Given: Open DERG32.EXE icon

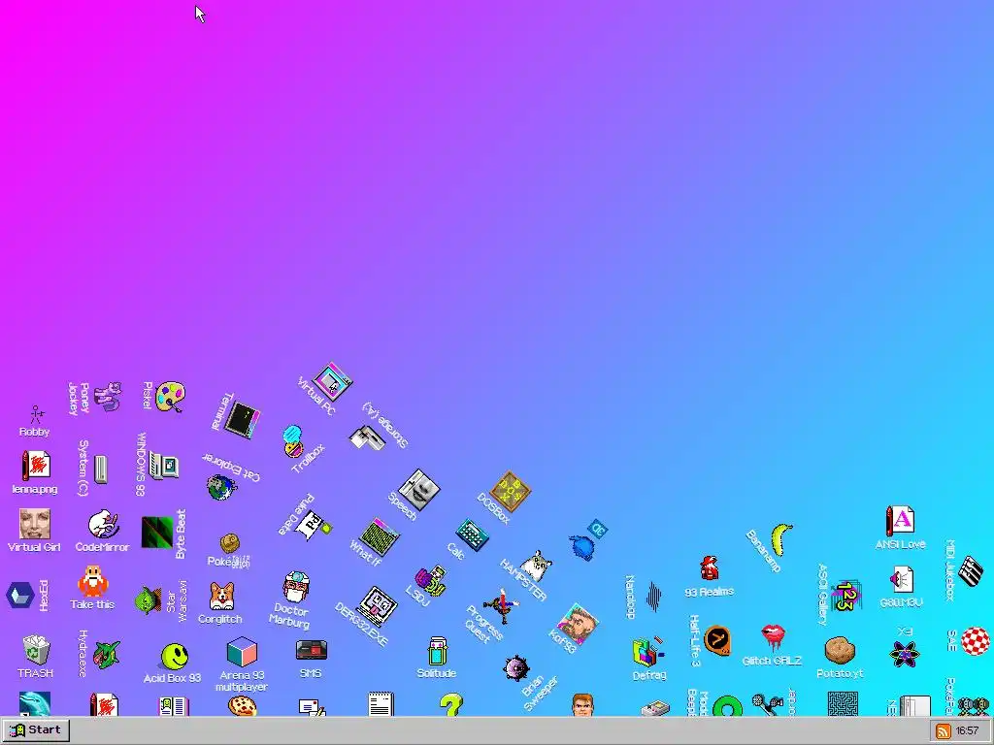Looking at the screenshot, I should (x=378, y=605).
